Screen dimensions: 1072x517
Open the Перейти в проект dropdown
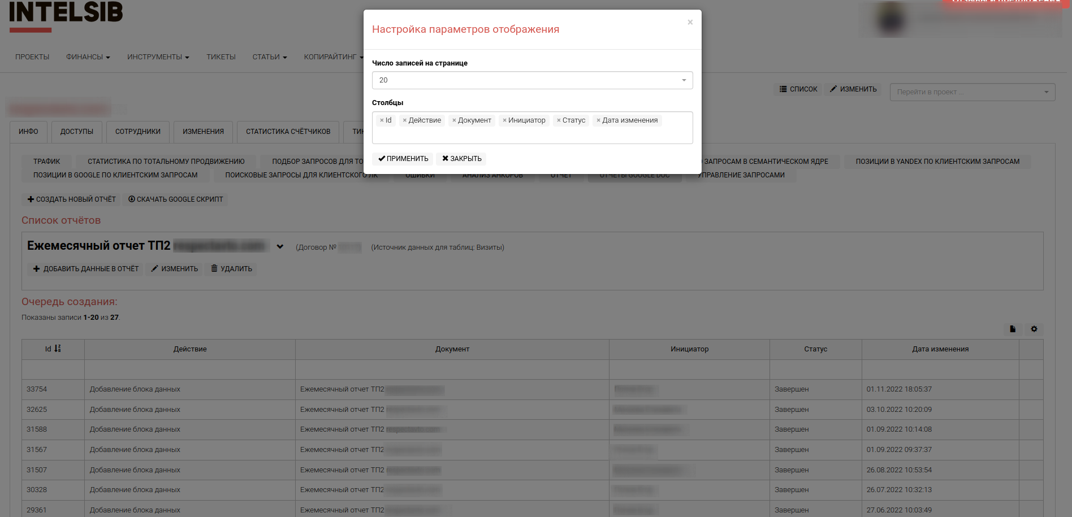[972, 92]
